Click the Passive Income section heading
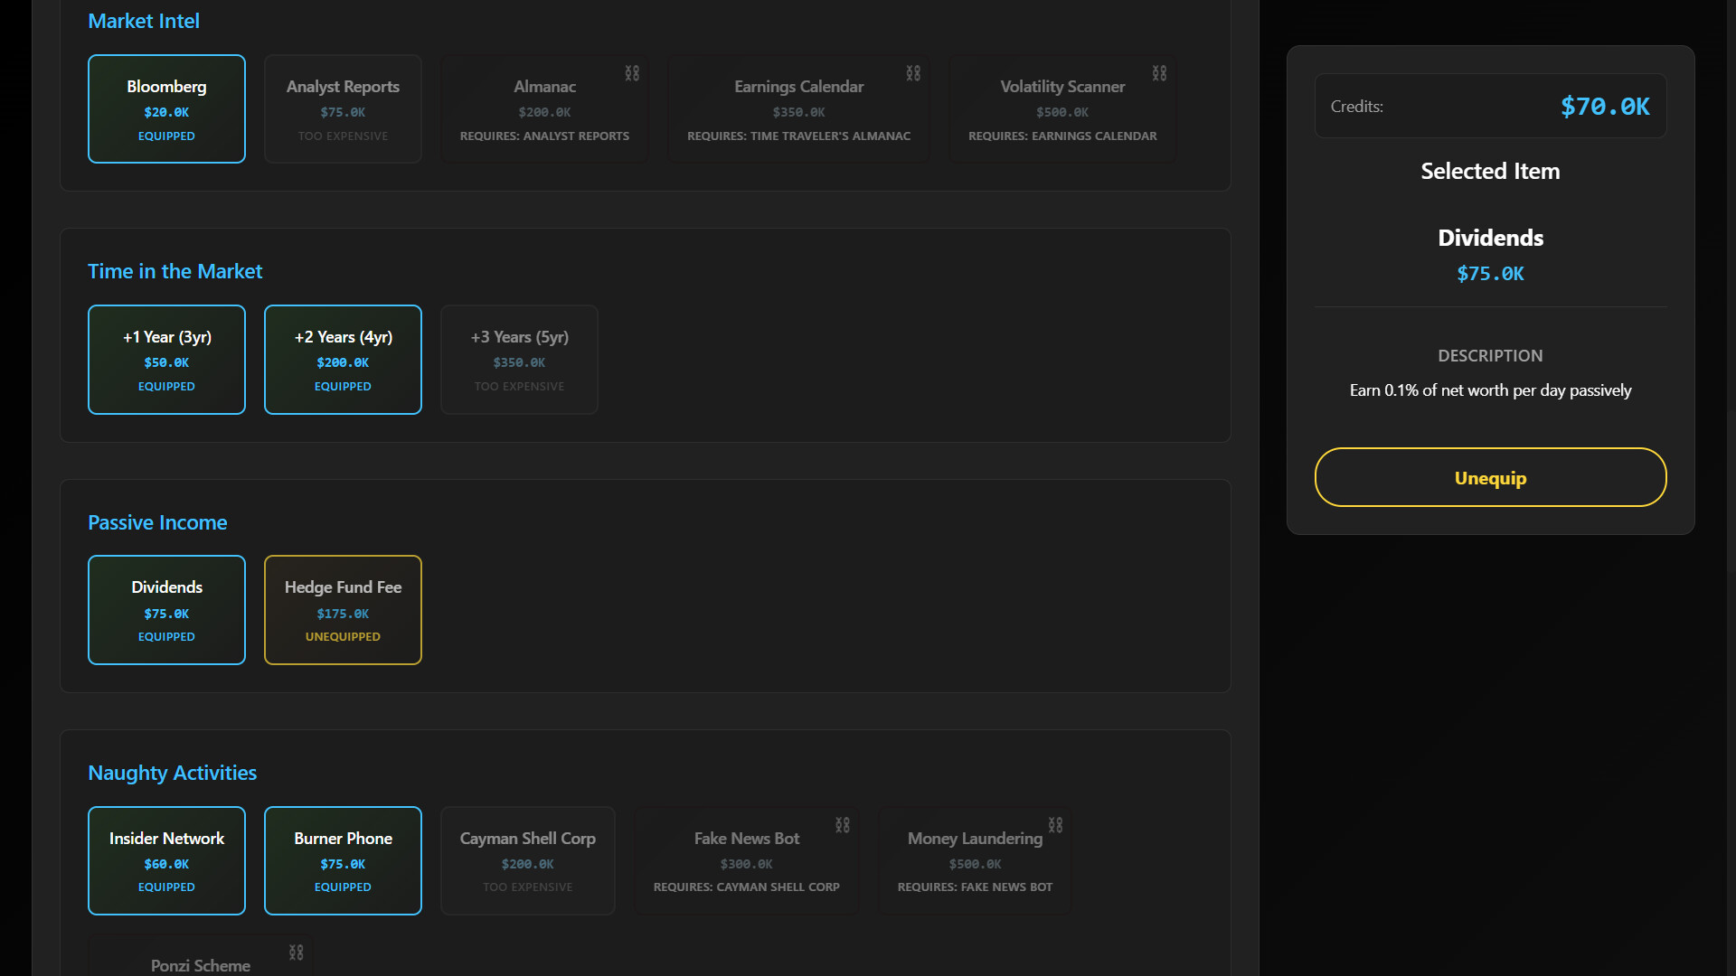The height and width of the screenshot is (976, 1736). (157, 522)
